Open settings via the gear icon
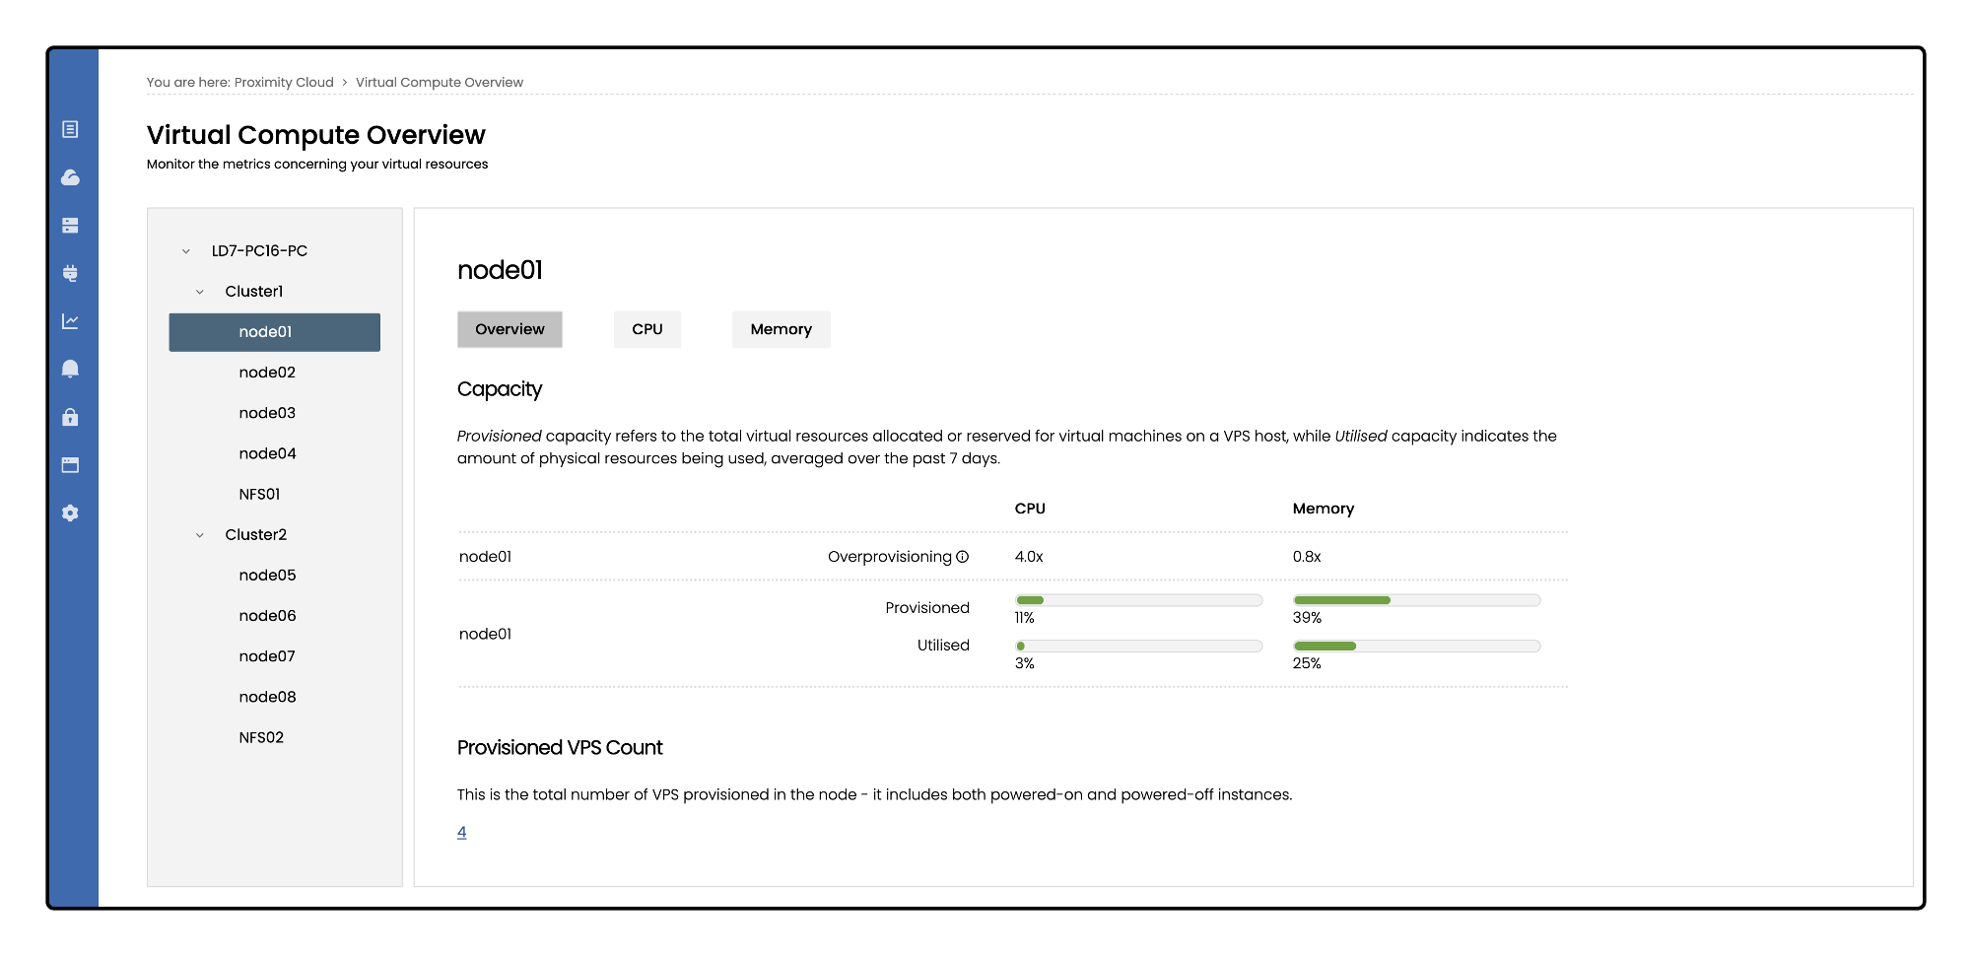The height and width of the screenshot is (955, 1971). pos(70,513)
